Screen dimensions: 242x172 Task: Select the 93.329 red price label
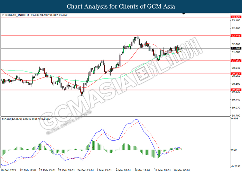(236, 17)
